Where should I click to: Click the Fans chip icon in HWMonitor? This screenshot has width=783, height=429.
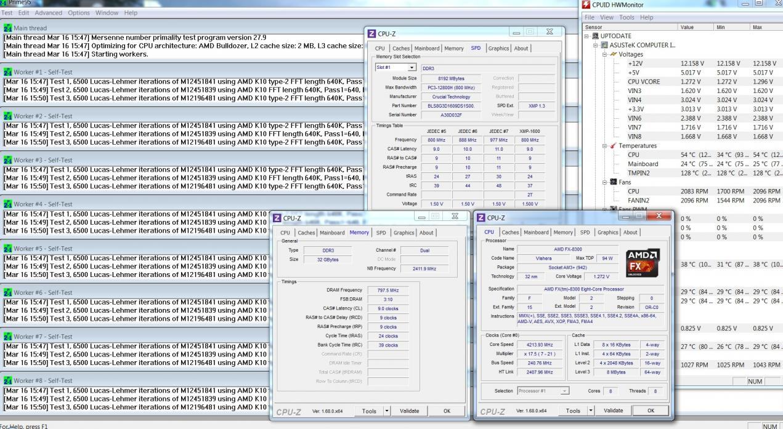coord(614,182)
